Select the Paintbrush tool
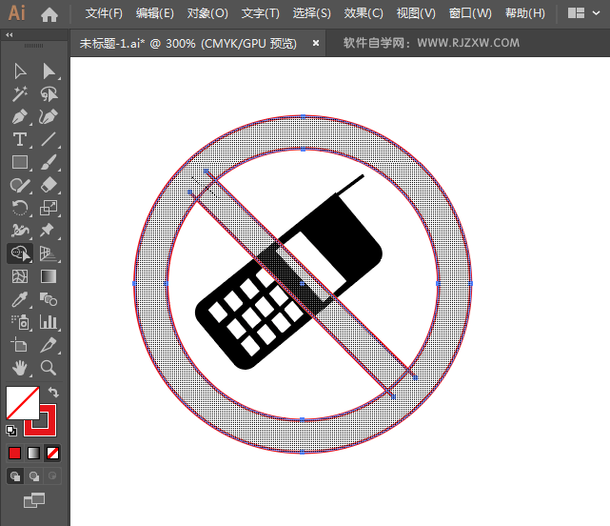The width and height of the screenshot is (610, 526). [x=49, y=162]
